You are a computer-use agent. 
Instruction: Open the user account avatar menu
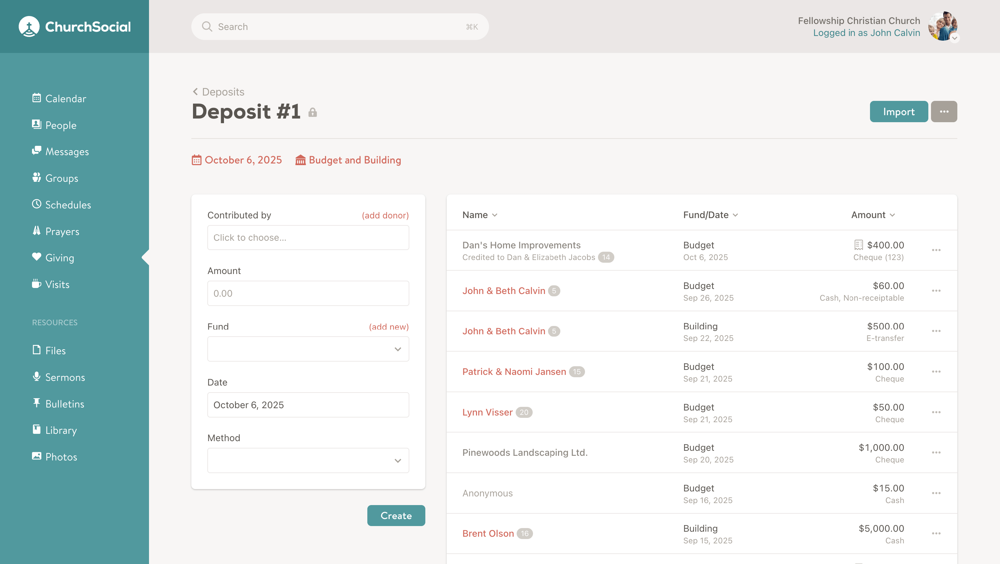pyautogui.click(x=943, y=26)
